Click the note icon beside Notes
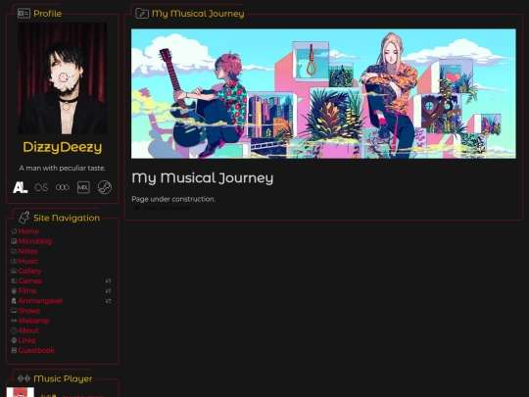Screen dimensions: 529x397 tap(14, 251)
